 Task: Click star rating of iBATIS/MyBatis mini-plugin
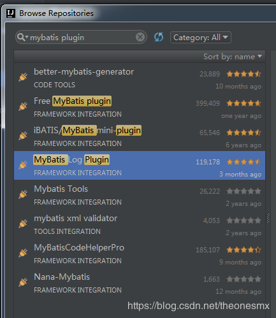pos(243,133)
